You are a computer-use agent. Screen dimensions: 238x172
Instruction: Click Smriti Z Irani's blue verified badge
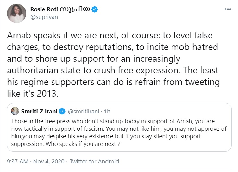pos(62,112)
